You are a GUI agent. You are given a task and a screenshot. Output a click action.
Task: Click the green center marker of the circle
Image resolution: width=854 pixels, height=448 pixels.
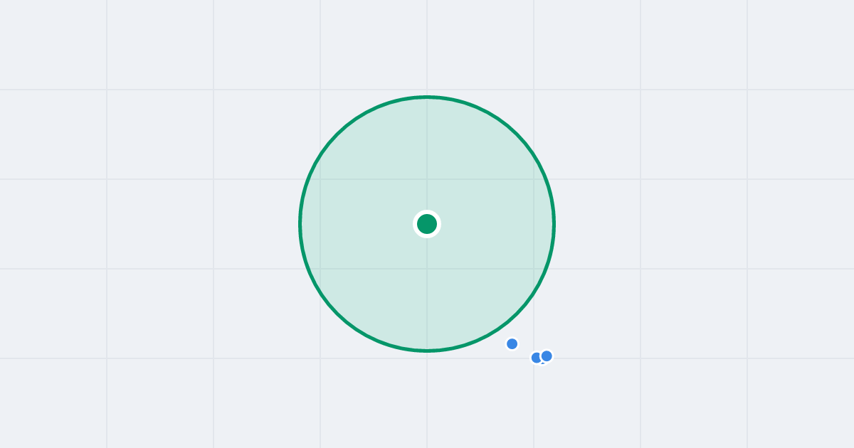click(x=427, y=224)
